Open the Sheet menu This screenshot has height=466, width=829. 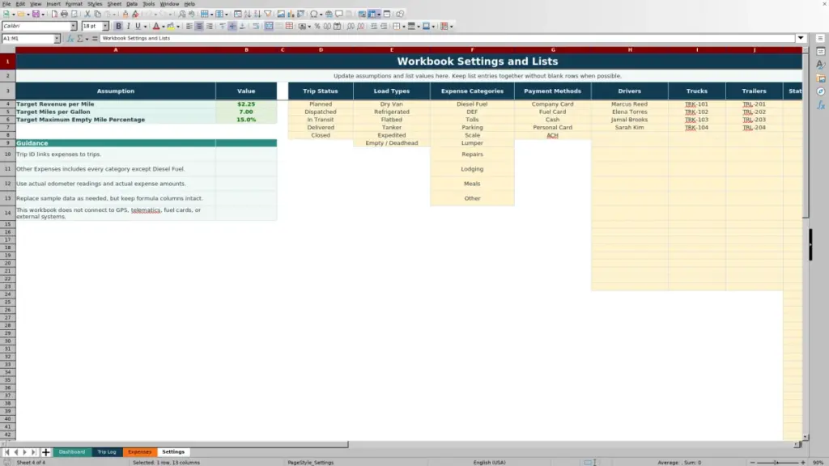pos(114,4)
